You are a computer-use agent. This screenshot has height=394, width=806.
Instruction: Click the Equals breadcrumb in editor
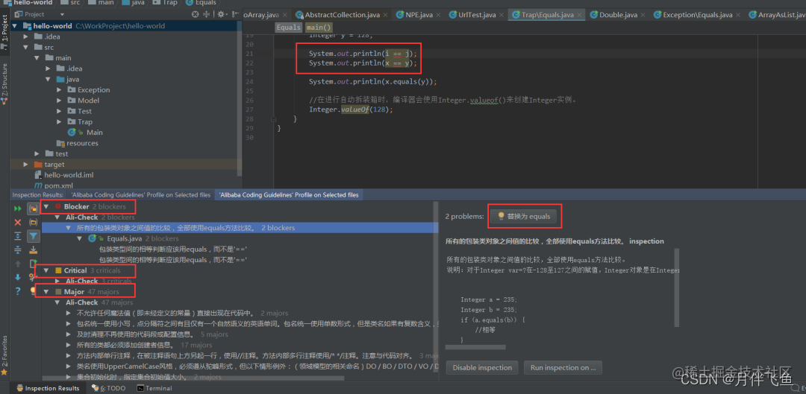pyautogui.click(x=288, y=28)
